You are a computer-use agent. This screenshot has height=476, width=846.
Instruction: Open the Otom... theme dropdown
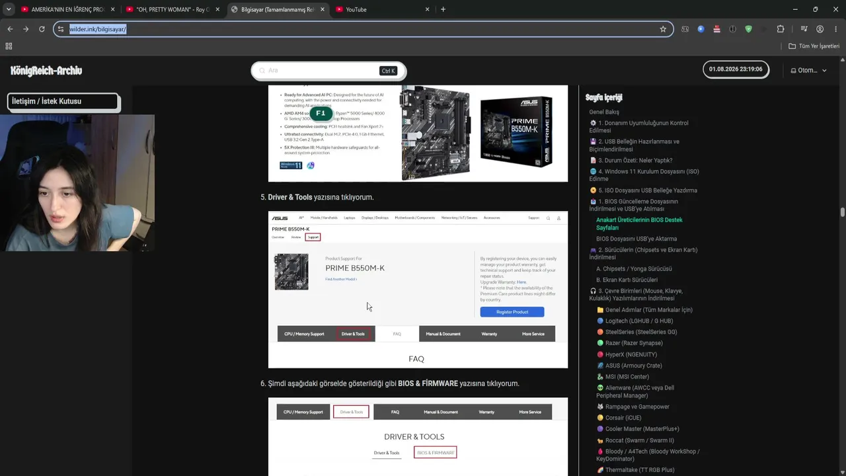(809, 70)
